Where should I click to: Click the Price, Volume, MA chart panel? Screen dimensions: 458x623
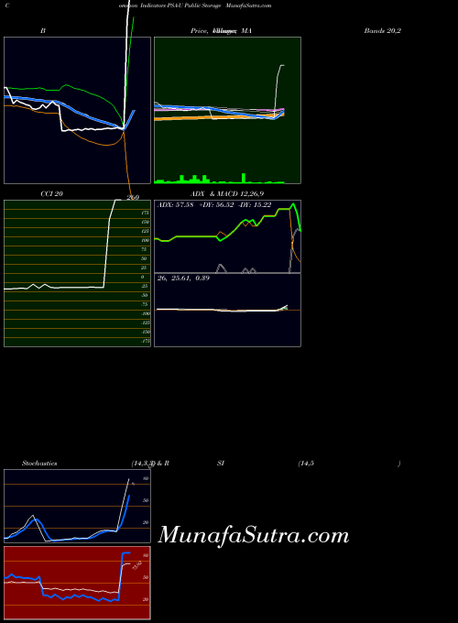[227, 111]
